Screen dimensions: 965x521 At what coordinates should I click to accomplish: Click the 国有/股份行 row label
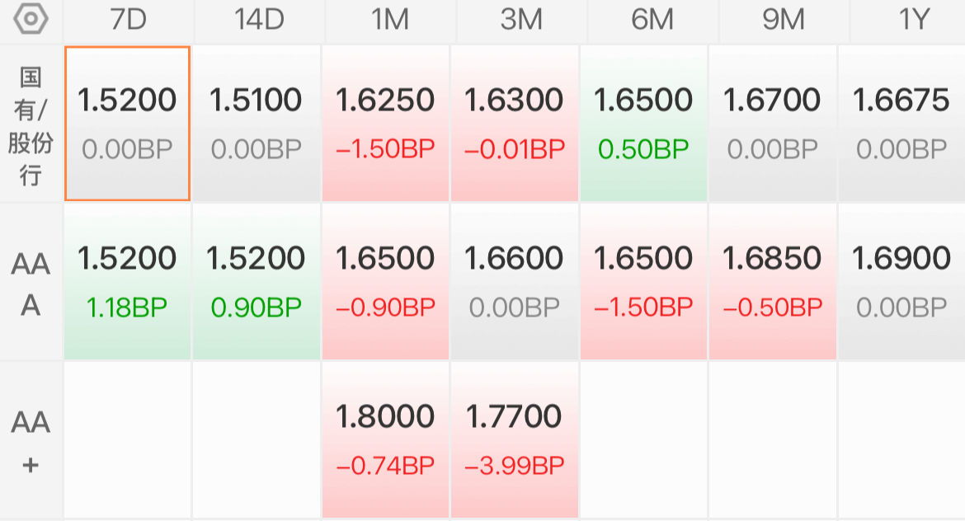[x=31, y=124]
